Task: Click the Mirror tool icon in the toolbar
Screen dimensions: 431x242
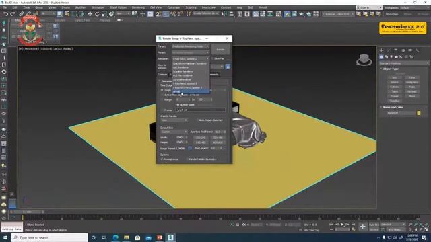Action: point(224,14)
